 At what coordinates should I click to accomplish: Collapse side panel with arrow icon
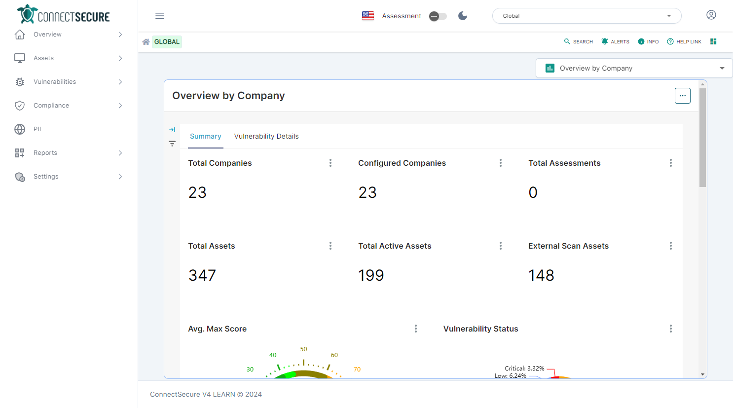point(172,130)
